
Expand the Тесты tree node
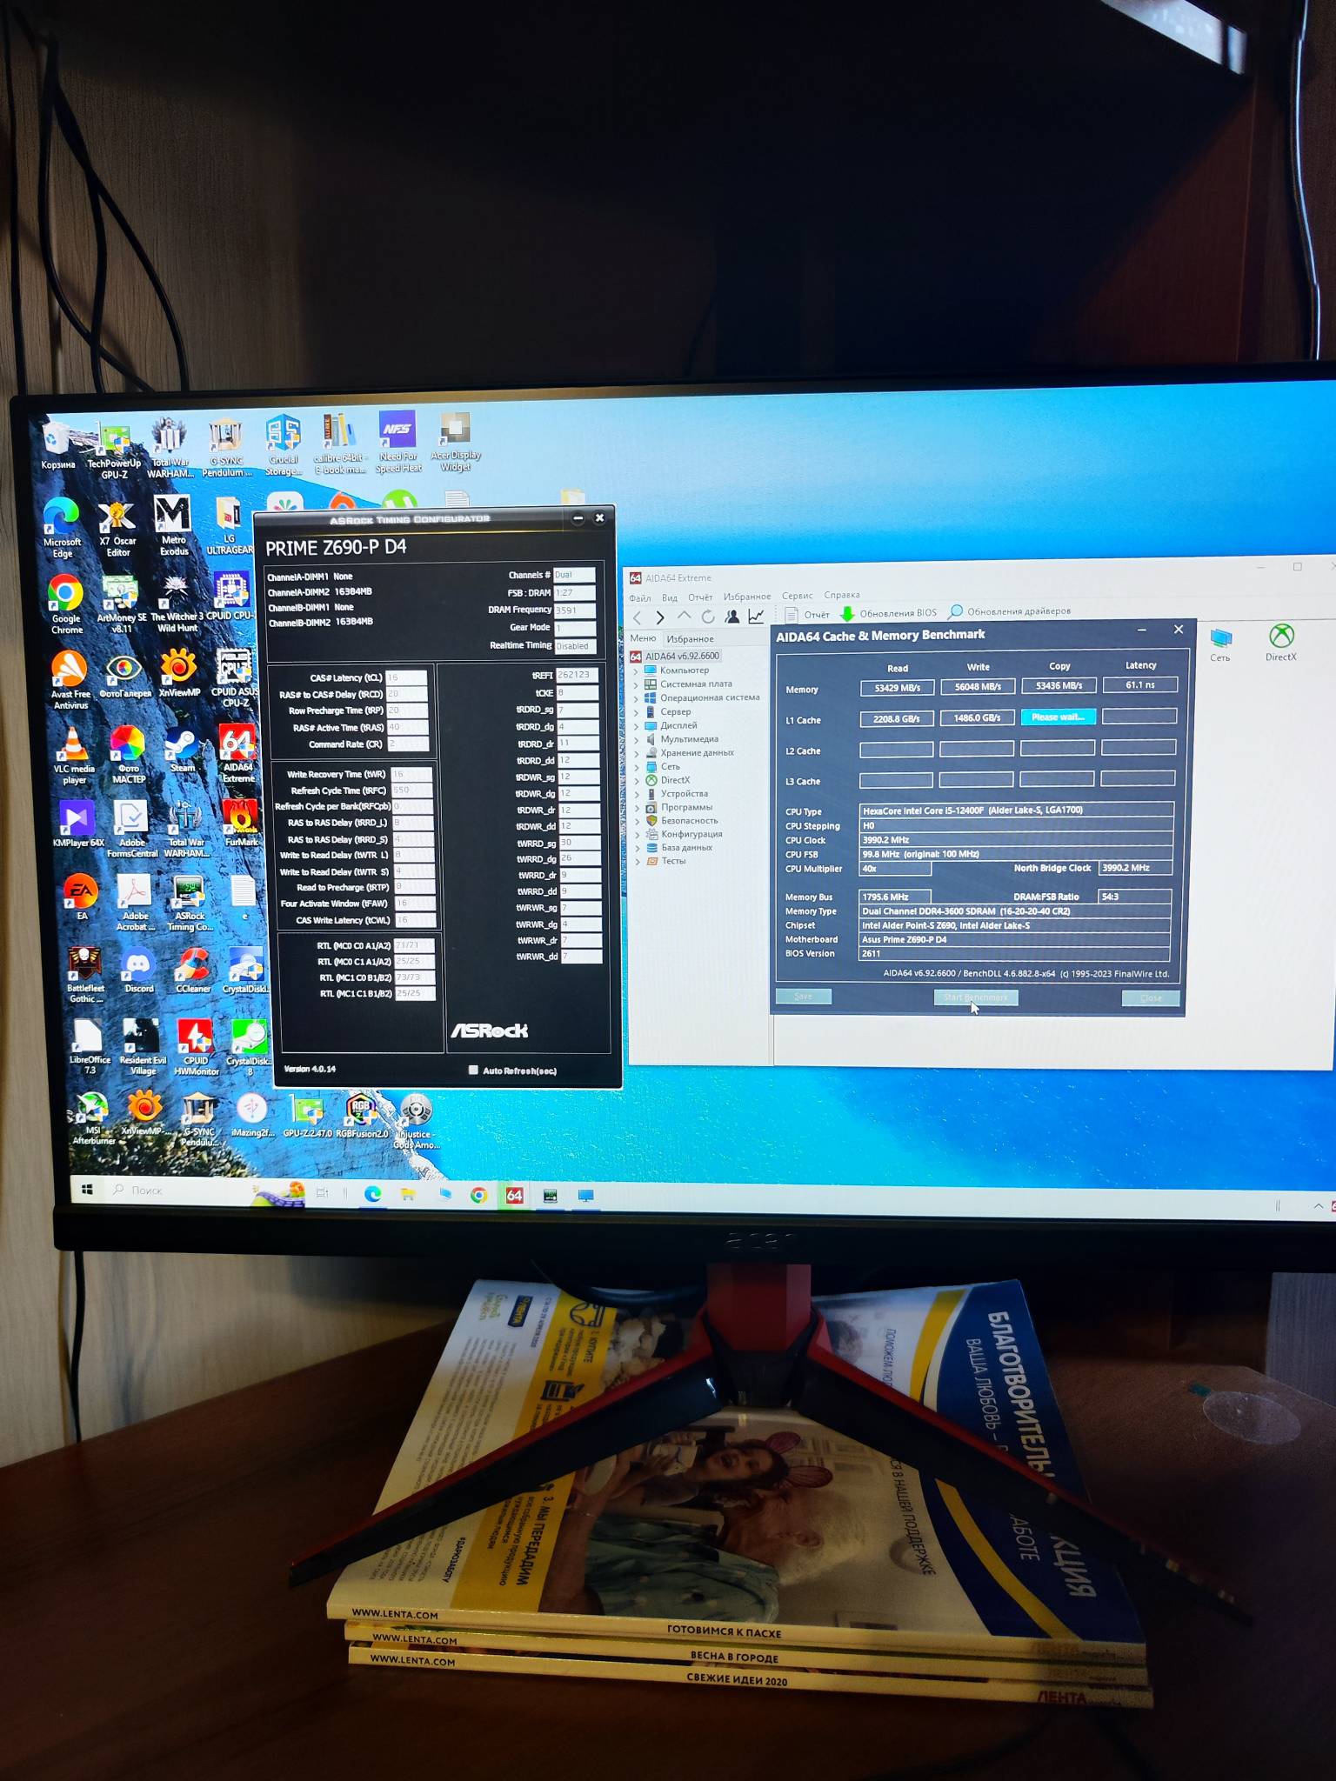[638, 862]
